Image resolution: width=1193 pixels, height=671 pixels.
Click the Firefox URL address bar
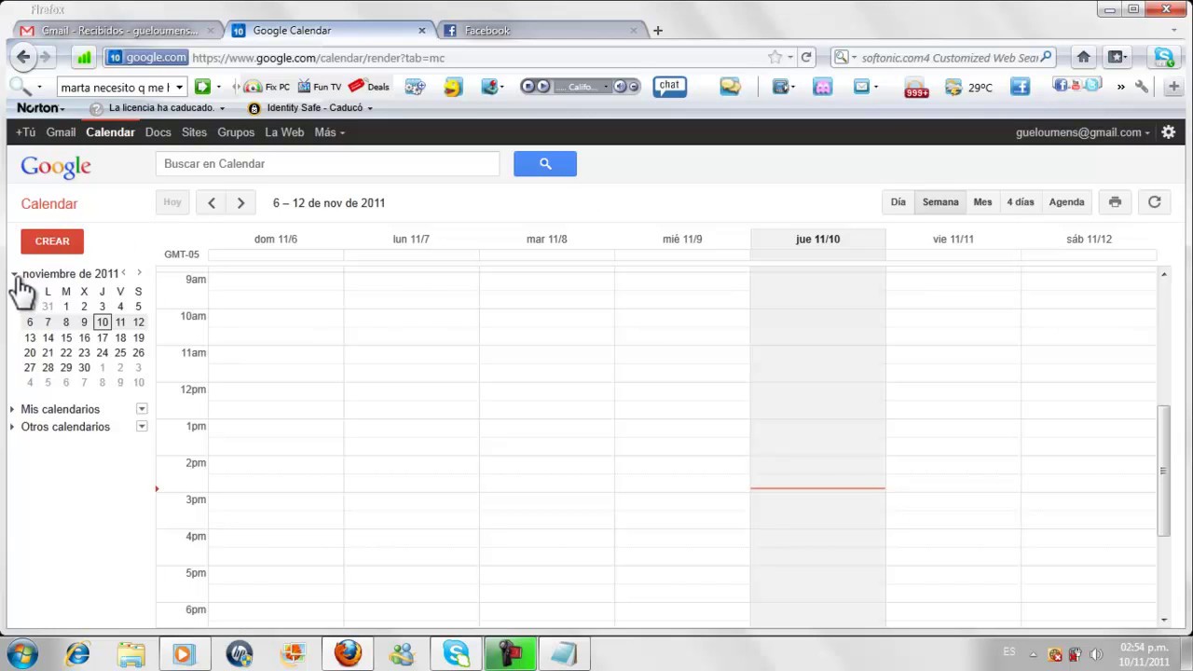click(475, 58)
